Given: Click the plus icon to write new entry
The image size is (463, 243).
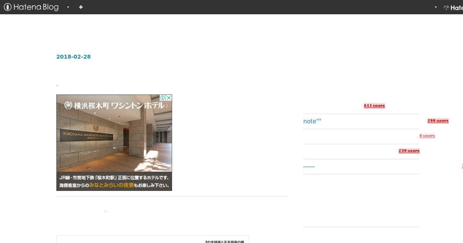Looking at the screenshot, I should click(81, 7).
